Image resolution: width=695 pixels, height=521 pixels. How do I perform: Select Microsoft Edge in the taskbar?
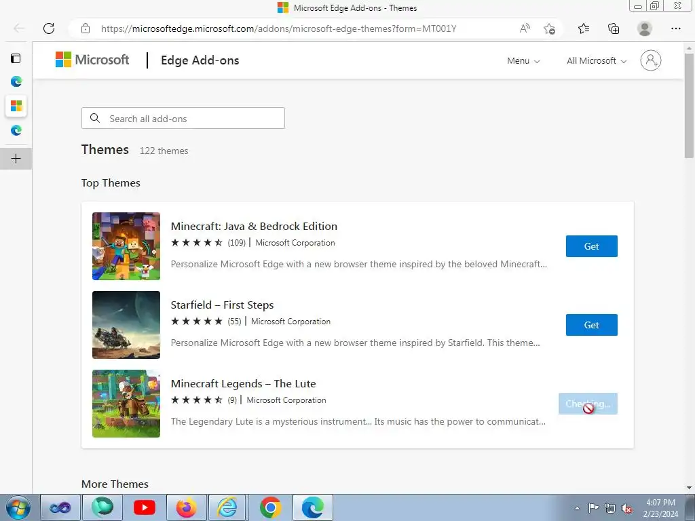312,507
